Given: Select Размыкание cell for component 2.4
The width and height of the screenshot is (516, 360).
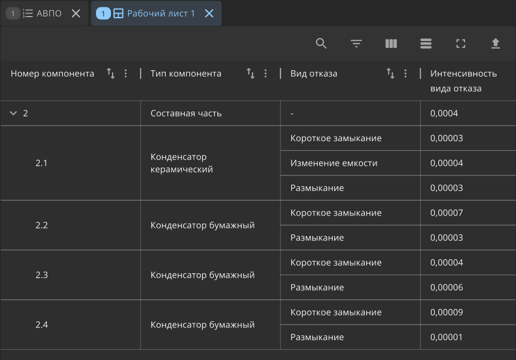Looking at the screenshot, I should click(350, 337).
